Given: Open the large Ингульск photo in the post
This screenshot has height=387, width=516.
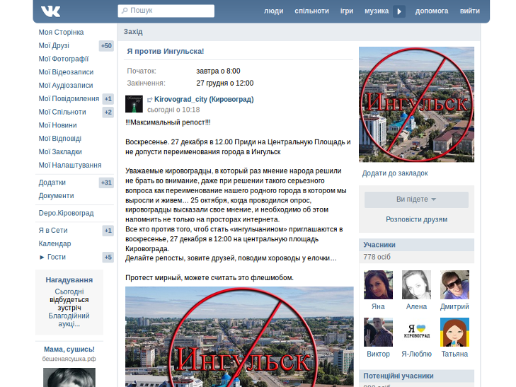Looking at the screenshot, I should point(239,337).
